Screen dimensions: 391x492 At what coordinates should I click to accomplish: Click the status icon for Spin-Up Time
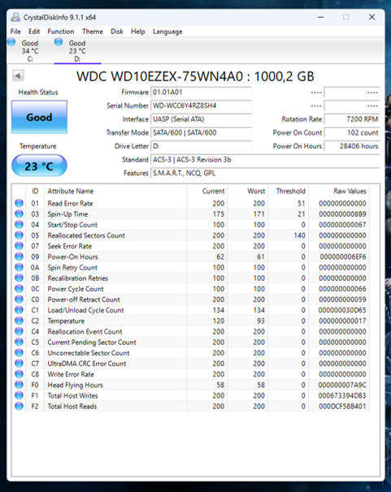tap(19, 214)
